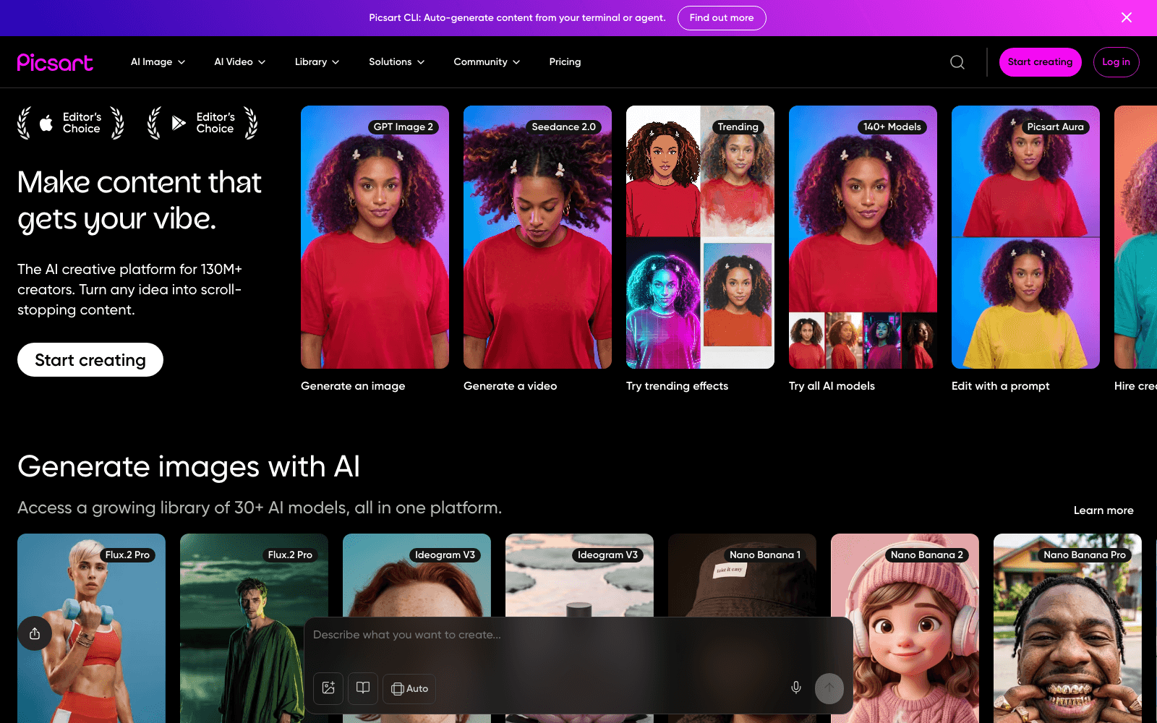Viewport: 1157px width, 723px height.
Task: Click the pink Start creating header button
Action: (1040, 62)
